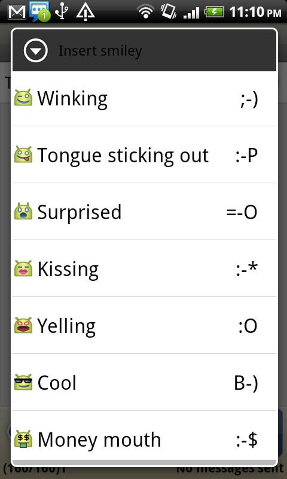287x479 pixels.
Task: Tap the :-$ emoticon shortcut
Action: [x=246, y=440]
